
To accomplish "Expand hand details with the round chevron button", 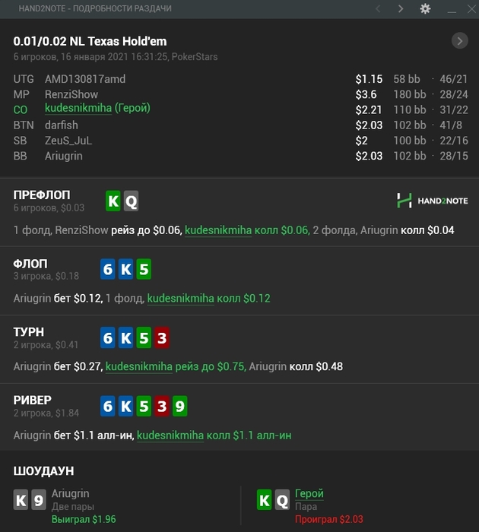I will (460, 41).
